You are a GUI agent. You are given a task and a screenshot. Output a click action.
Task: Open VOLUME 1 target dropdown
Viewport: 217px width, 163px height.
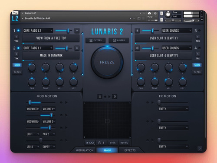pyautogui.click(x=49, y=109)
